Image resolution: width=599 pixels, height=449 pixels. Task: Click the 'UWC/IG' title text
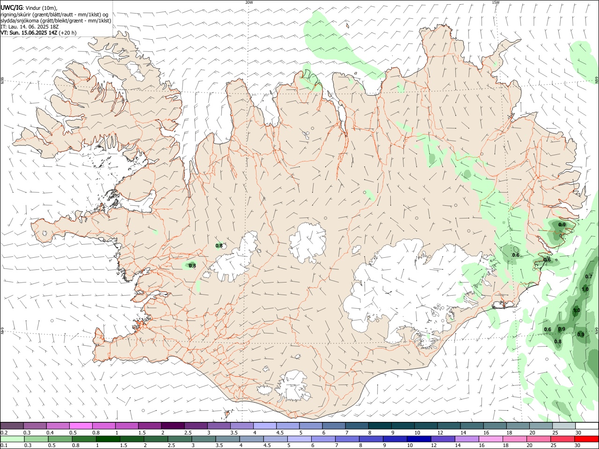click(12, 8)
